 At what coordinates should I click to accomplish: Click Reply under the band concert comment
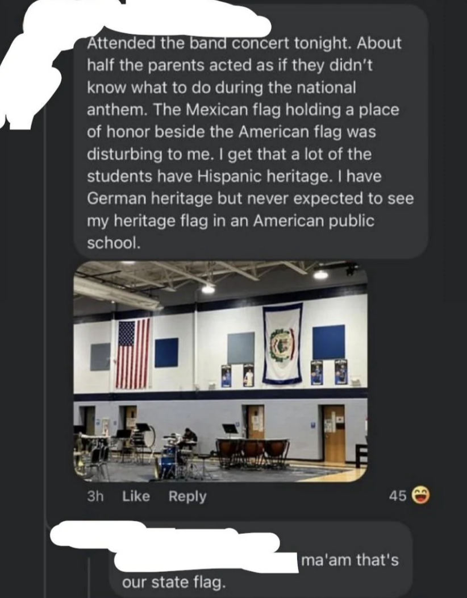click(x=187, y=496)
